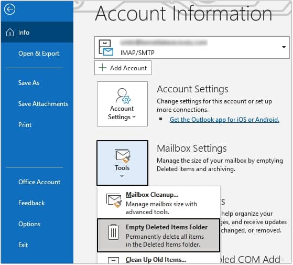This screenshot has width=293, height=265.
Task: Click 'Manage the size of your mailbox' description
Action: point(220,165)
